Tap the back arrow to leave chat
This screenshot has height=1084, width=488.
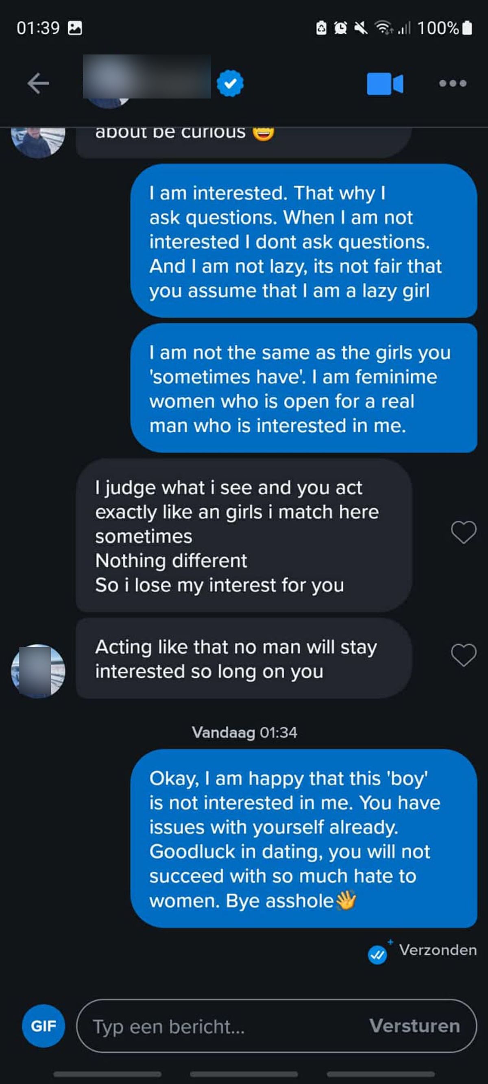coord(38,83)
